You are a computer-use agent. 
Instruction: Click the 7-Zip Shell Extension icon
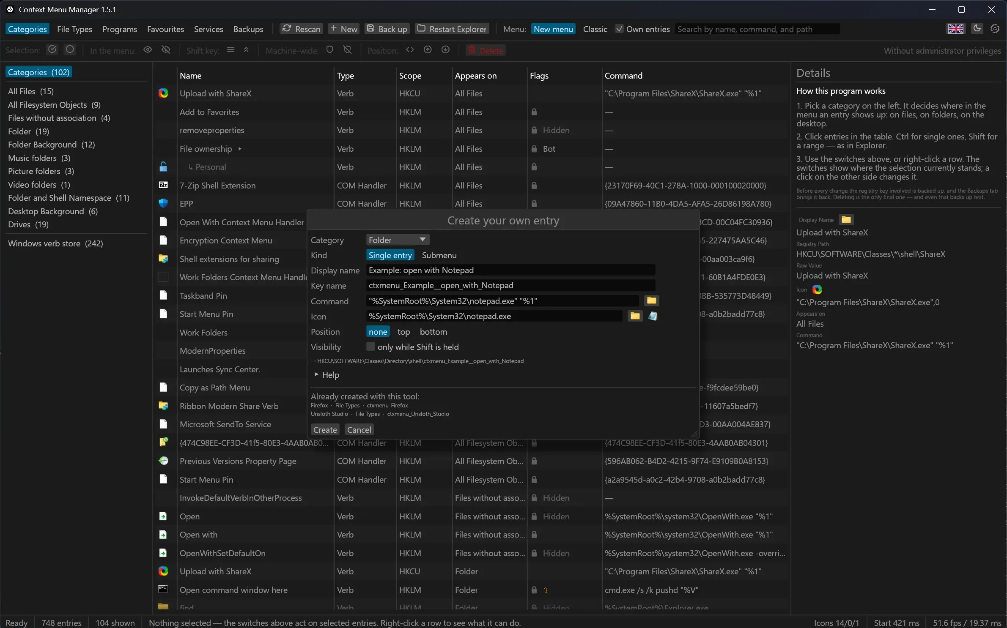[x=163, y=185]
